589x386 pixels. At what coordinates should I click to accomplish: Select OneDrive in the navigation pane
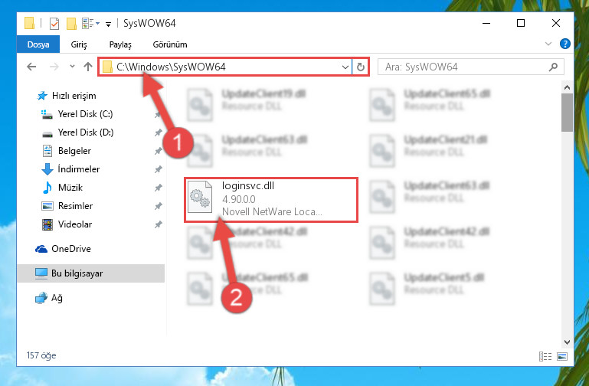[x=70, y=249]
